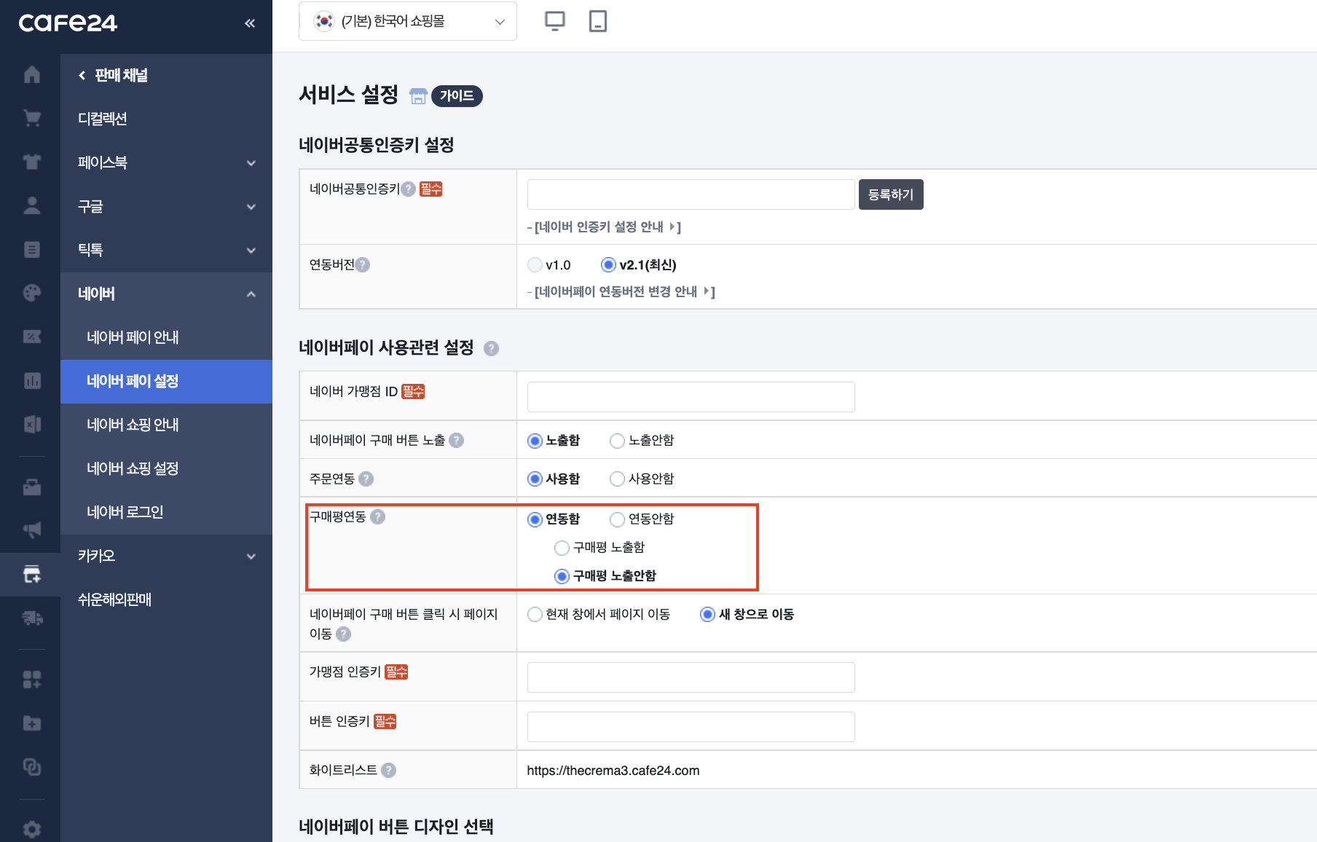The height and width of the screenshot is (842, 1317).
Task: Open percent promotion icon in rail
Action: coord(31,337)
